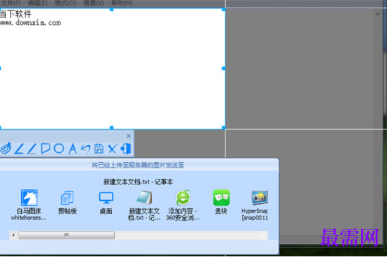Click the bottom-middle selection handle
Image resolution: width=390 pixels, height=257 pixels.
[112, 127]
